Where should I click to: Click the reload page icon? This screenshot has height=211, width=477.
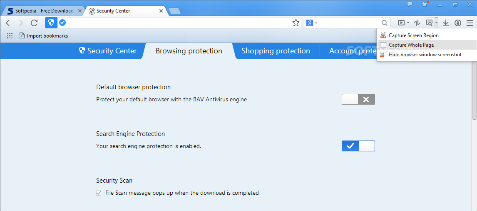point(34,23)
